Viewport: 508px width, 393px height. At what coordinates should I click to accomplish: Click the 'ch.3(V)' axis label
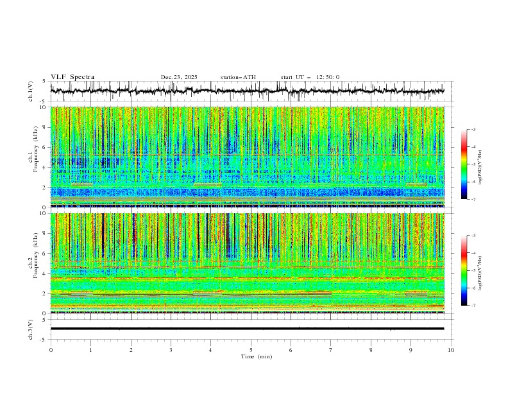(31, 329)
